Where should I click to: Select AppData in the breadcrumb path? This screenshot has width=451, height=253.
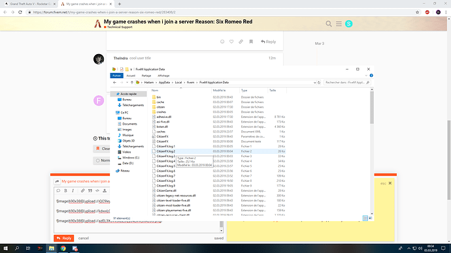[x=164, y=83]
